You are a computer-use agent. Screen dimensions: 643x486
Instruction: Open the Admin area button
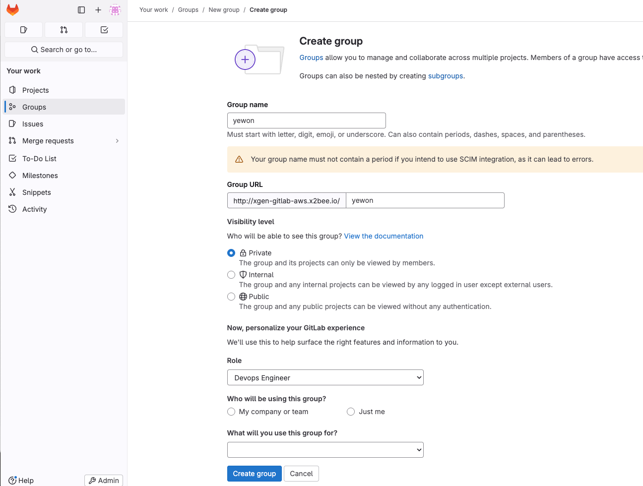104,480
